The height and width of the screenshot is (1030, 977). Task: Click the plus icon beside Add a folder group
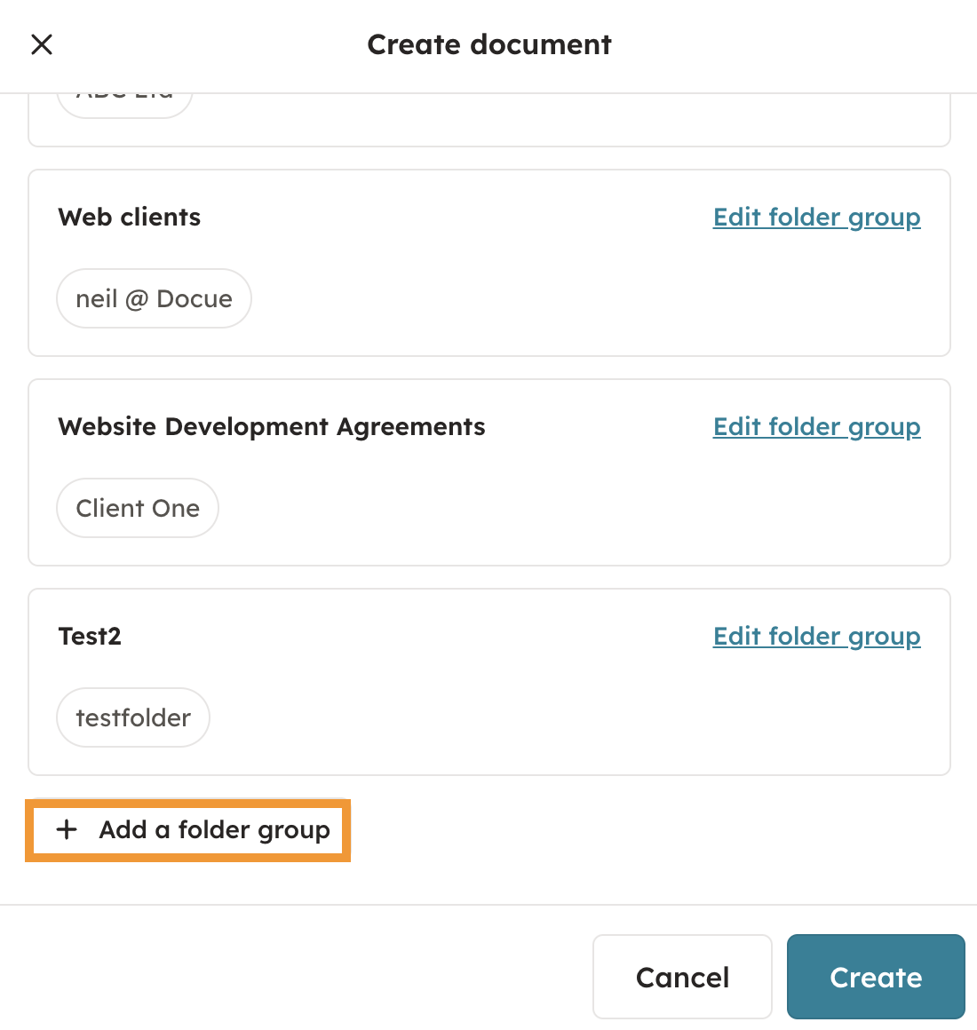pyautogui.click(x=67, y=830)
